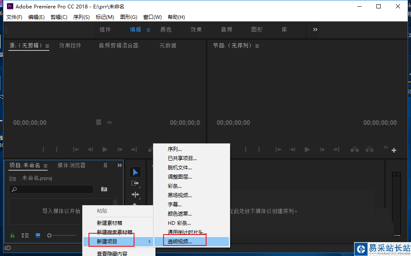Open the 编辑 workspace menu icon
Image resolution: width=411 pixels, height=256 pixels.
[x=148, y=30]
